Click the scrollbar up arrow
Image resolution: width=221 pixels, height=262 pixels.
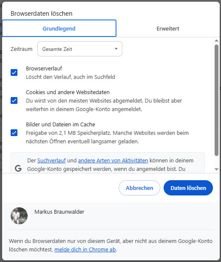[x=216, y=41]
